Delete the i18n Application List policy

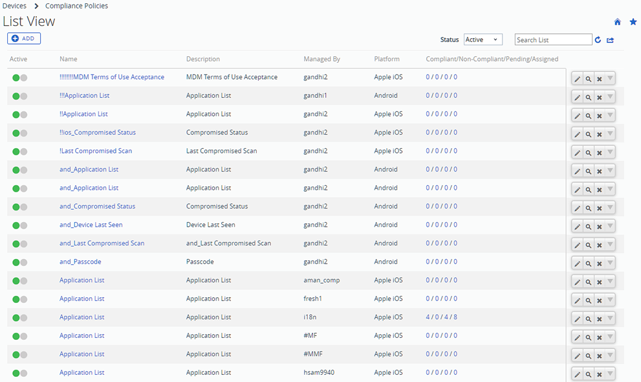click(600, 318)
